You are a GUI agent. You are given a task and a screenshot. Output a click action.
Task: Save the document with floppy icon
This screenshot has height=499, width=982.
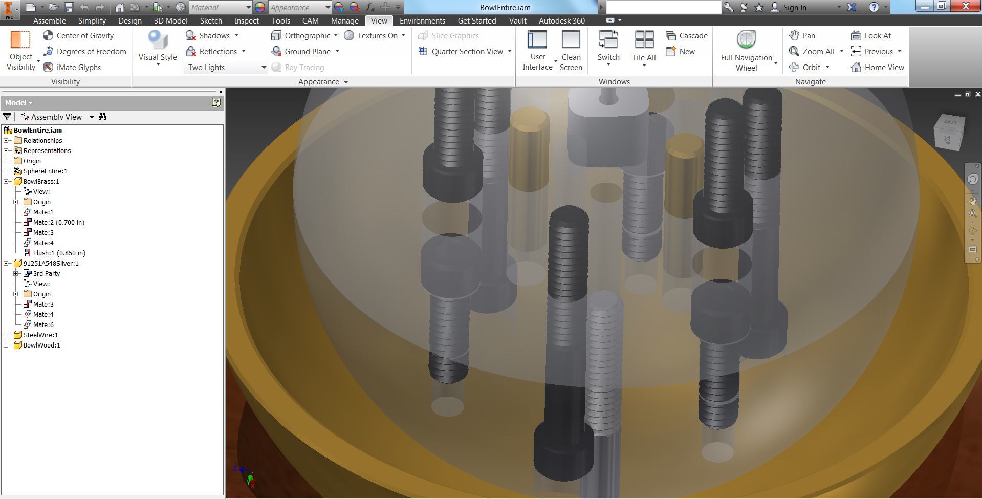[69, 7]
